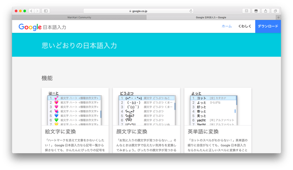This screenshot has width=293, height=170.
Task: Go forward with Safari's forward arrow
Action: point(37,11)
